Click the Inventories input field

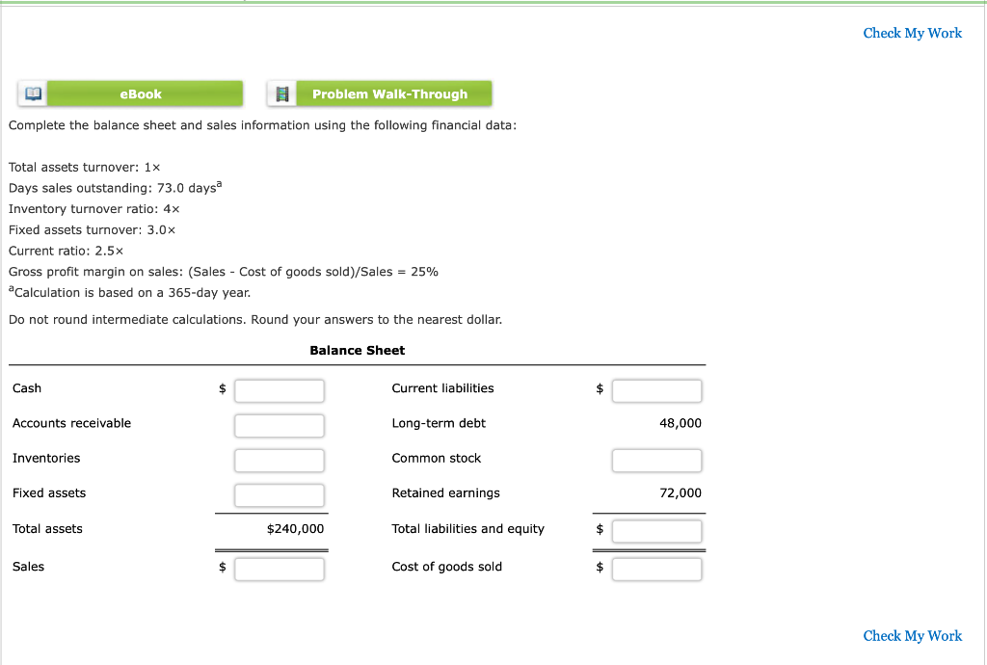(x=279, y=460)
